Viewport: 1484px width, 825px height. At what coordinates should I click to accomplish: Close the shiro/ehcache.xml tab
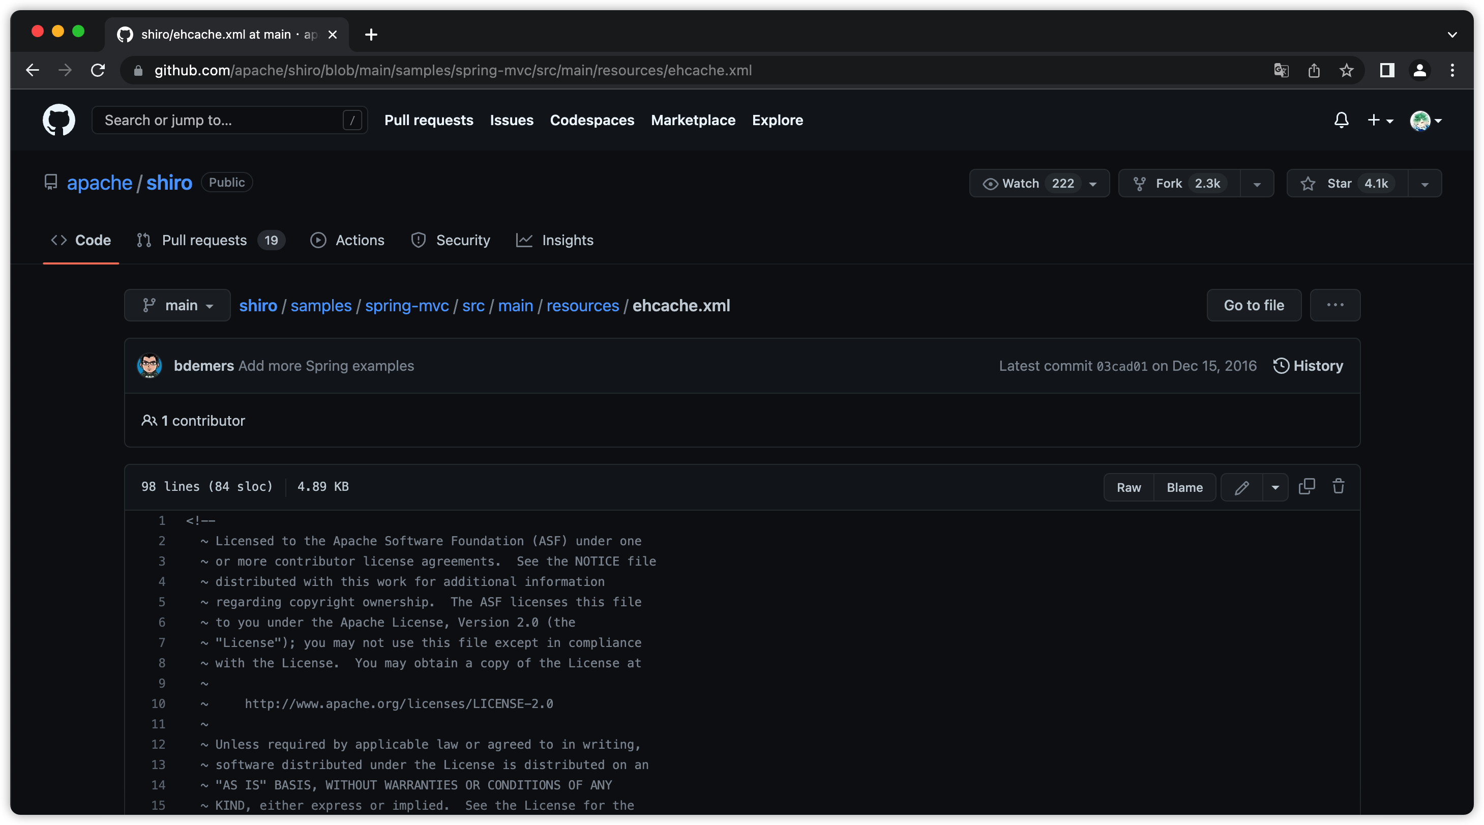point(333,35)
